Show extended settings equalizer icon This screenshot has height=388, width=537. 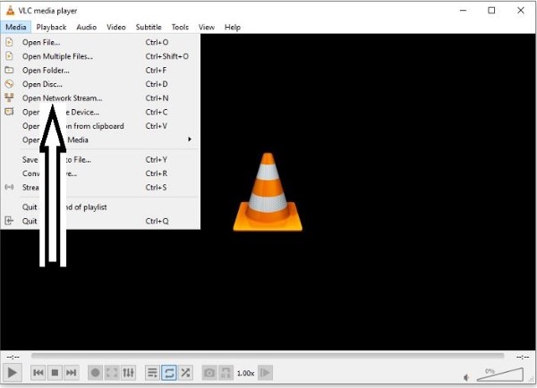pos(128,372)
